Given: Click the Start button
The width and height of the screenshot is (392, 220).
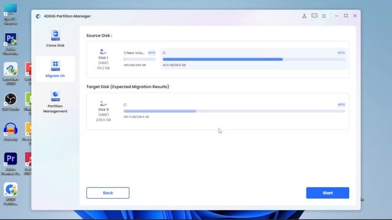Looking at the screenshot, I should pyautogui.click(x=328, y=193).
